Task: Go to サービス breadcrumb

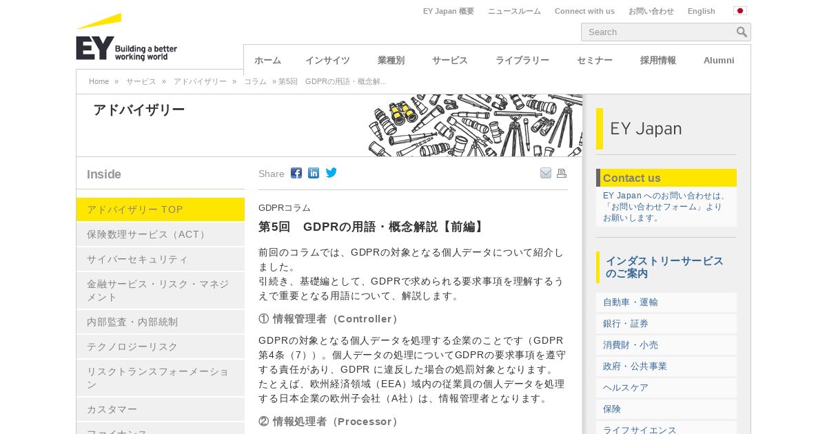Action: (141, 81)
